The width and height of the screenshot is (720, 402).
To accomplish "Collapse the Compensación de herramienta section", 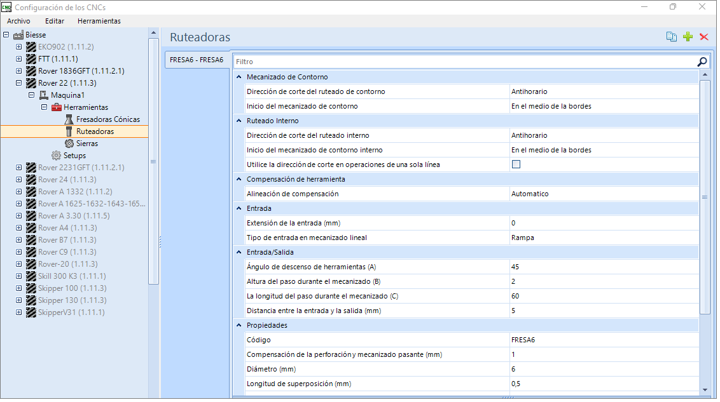I will point(239,179).
